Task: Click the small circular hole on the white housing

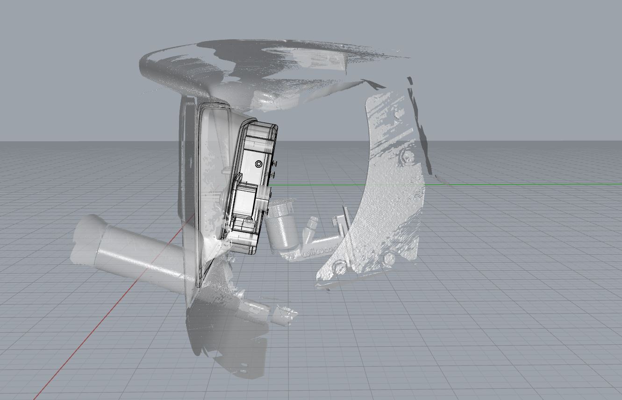Action: pyautogui.click(x=259, y=164)
